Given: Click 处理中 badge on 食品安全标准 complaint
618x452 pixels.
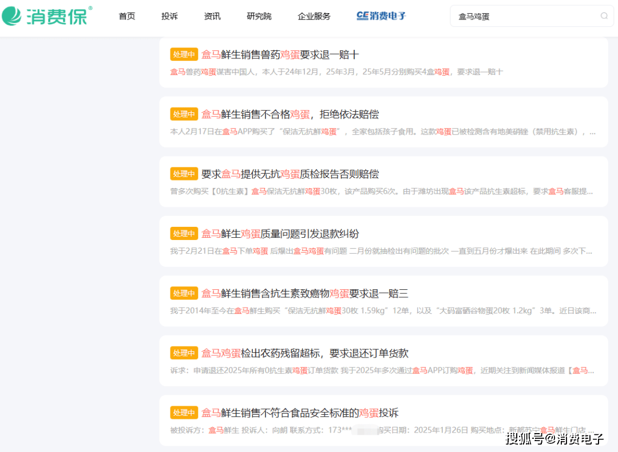Looking at the screenshot, I should pyautogui.click(x=184, y=413).
